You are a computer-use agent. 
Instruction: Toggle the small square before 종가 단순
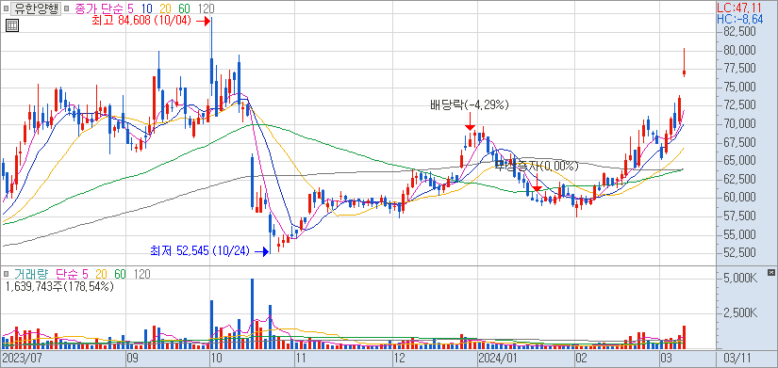tap(67, 8)
